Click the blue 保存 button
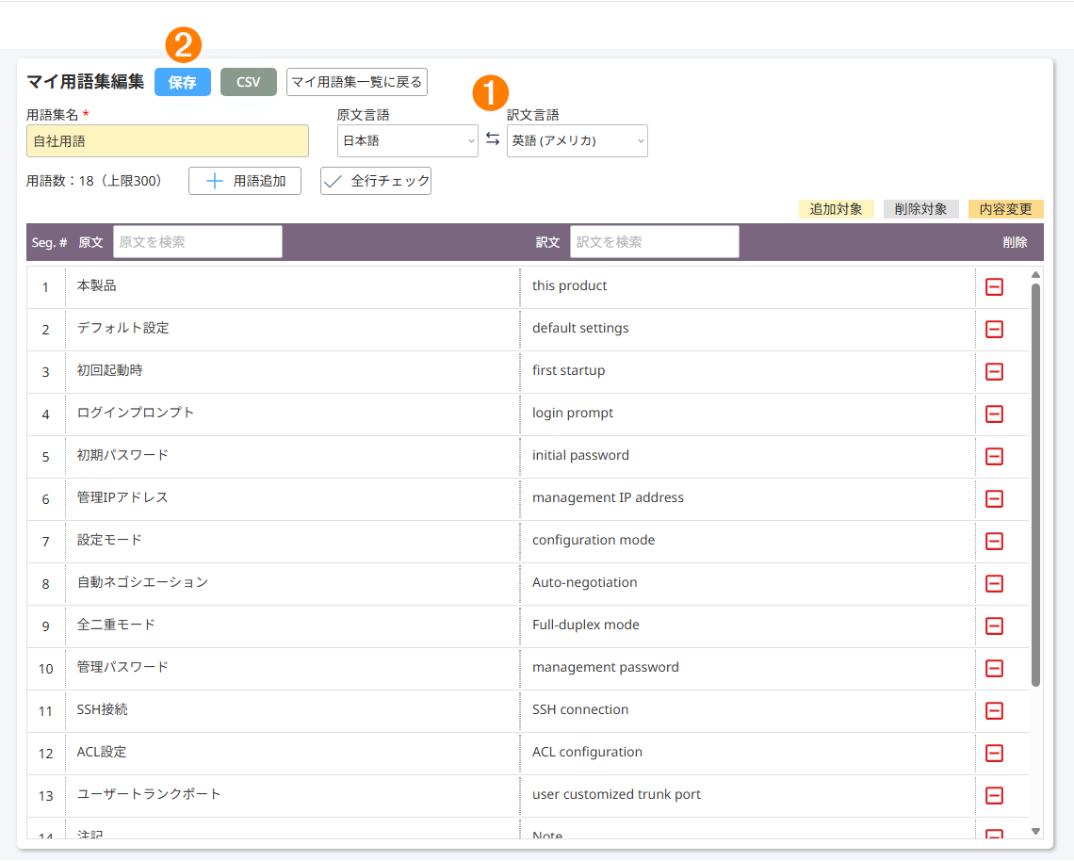 click(x=183, y=82)
